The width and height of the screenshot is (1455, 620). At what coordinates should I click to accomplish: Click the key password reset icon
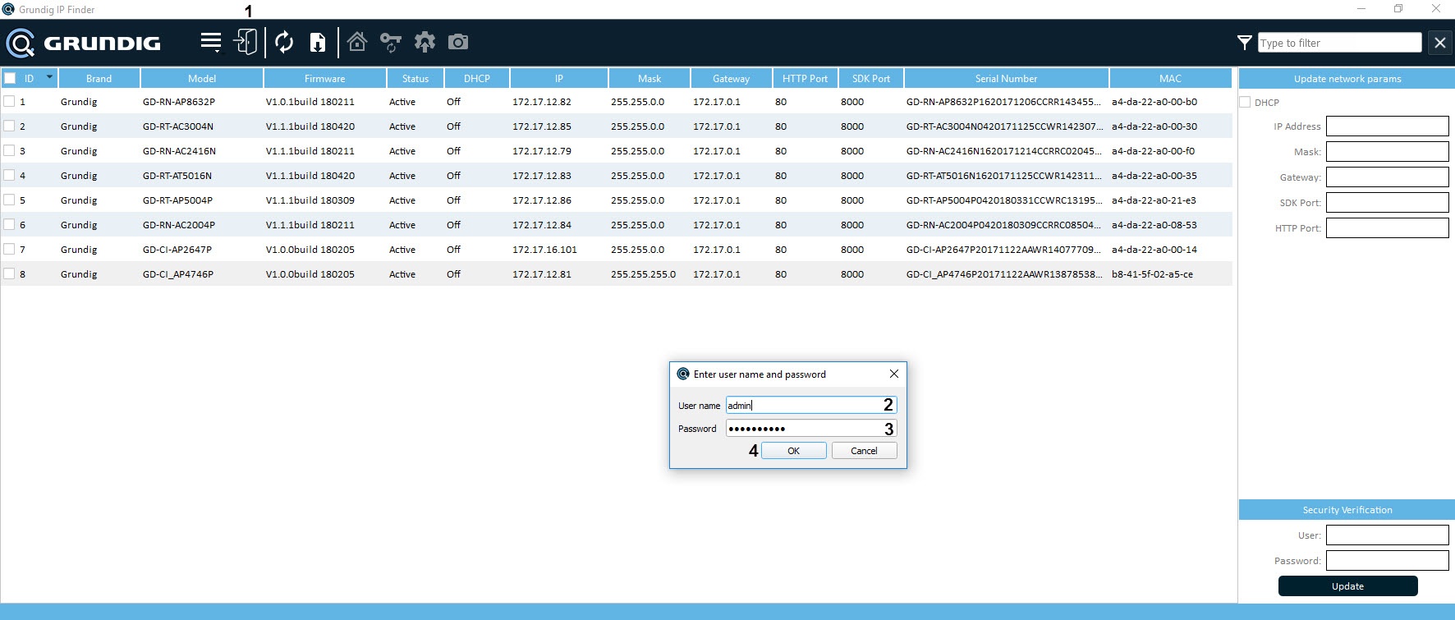[391, 42]
